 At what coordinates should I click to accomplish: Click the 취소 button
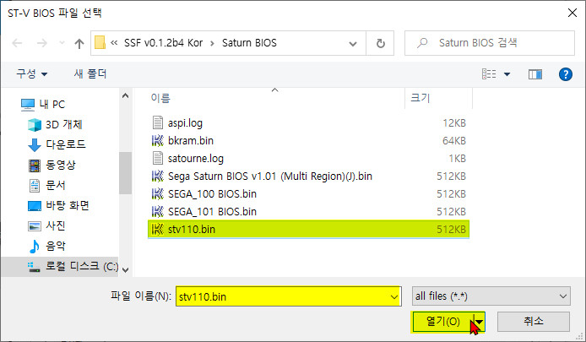point(534,322)
